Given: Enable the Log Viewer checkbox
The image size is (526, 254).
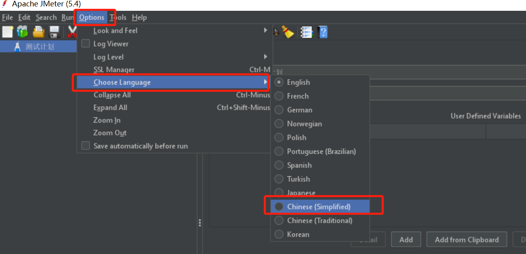Looking at the screenshot, I should click(86, 44).
